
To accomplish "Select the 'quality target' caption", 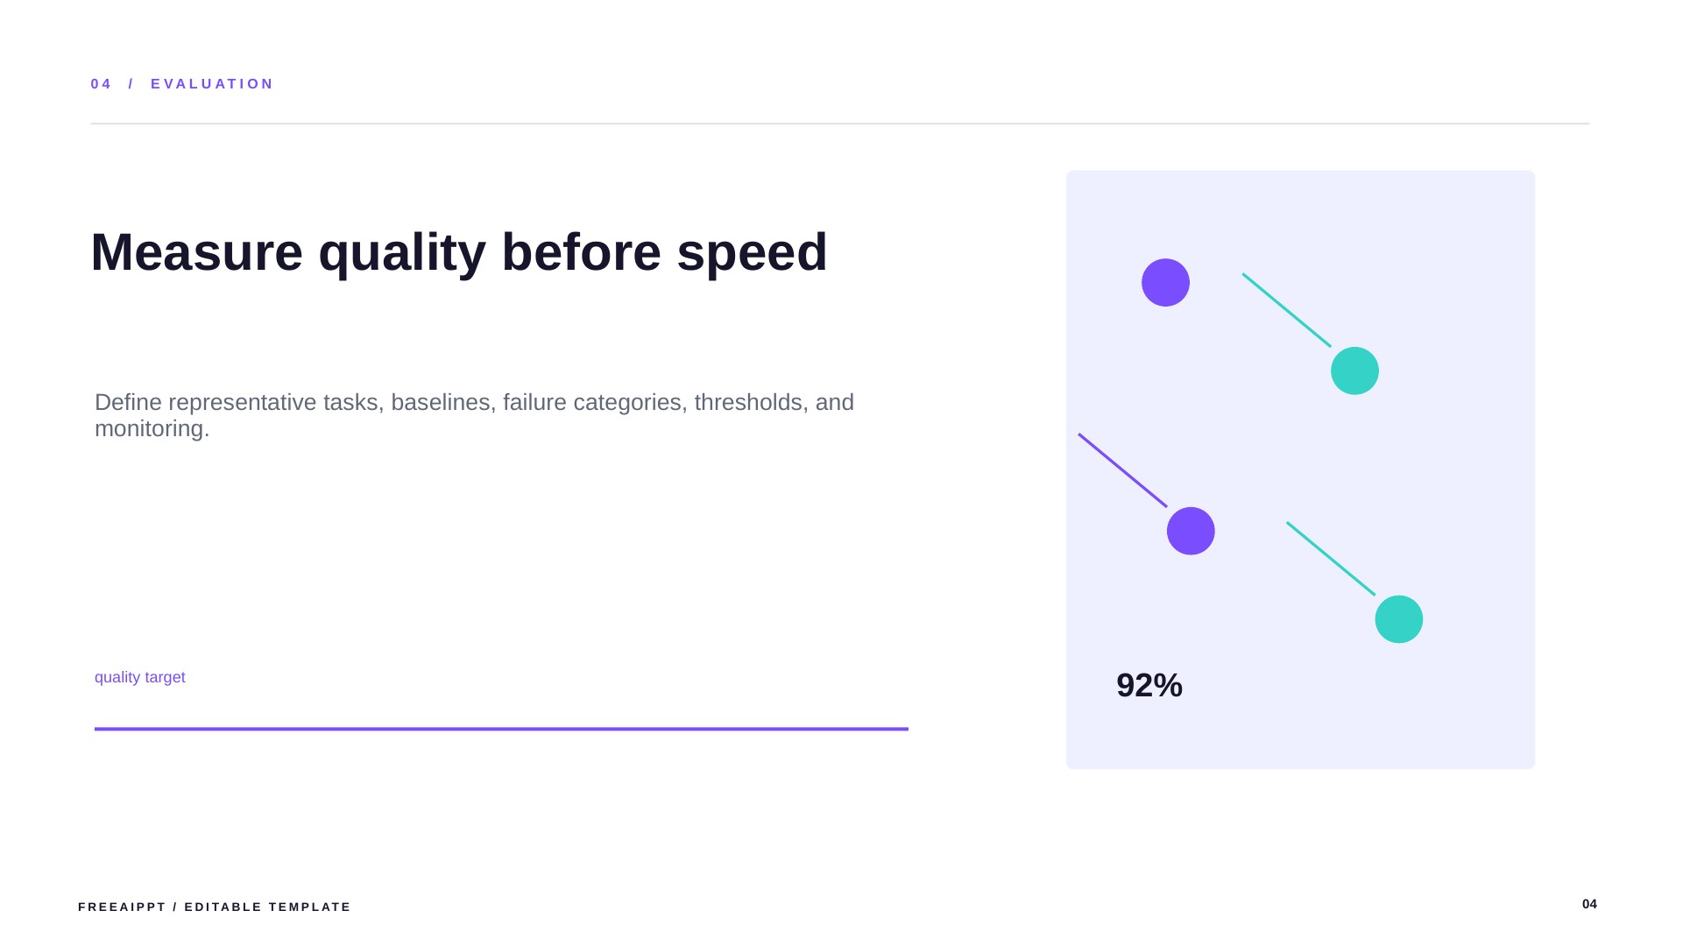I will pyautogui.click(x=140, y=677).
